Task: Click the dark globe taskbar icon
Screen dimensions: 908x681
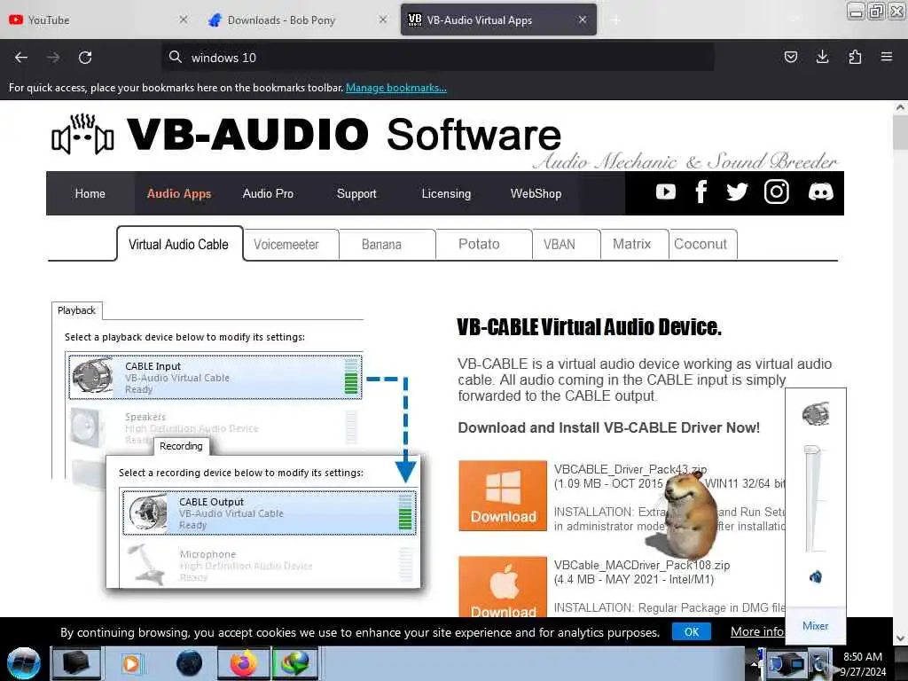Action: coord(190,663)
